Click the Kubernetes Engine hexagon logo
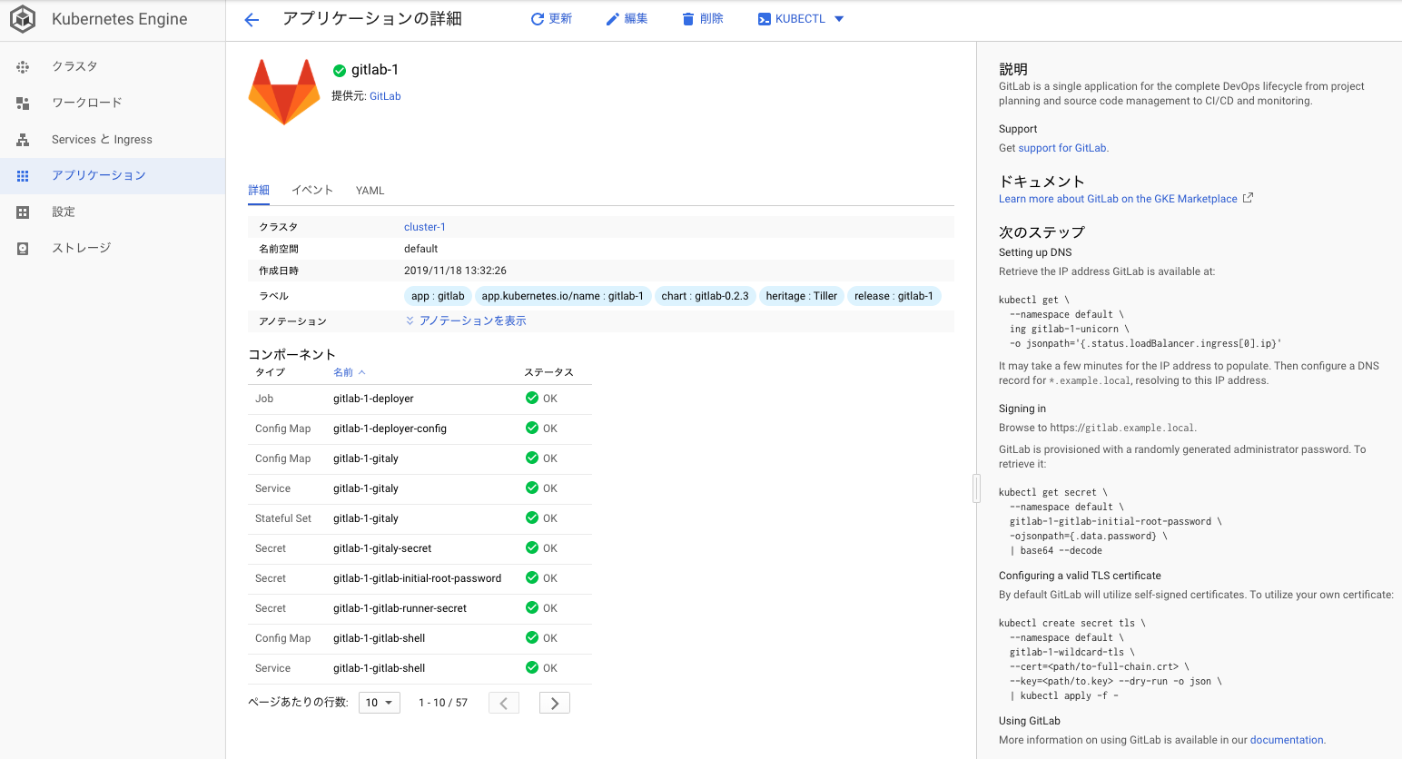 (x=23, y=19)
